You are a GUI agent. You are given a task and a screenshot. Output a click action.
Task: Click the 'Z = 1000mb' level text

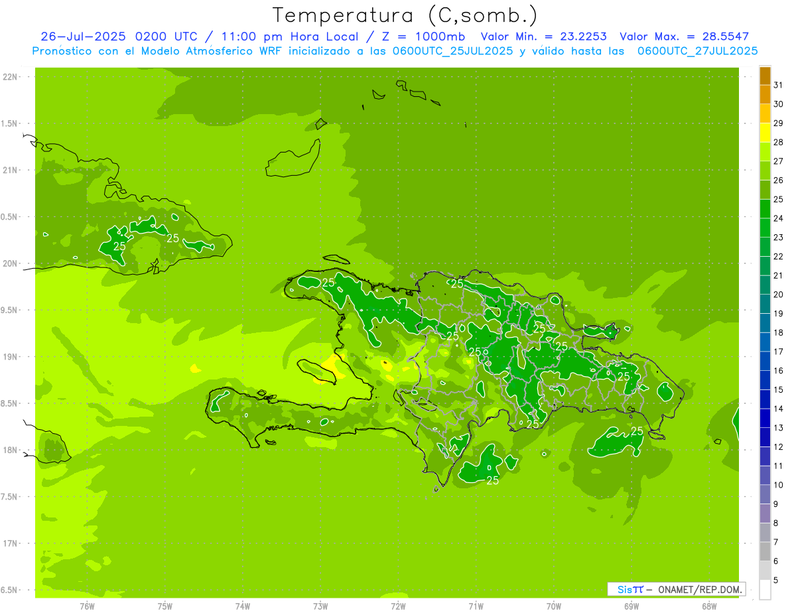[x=425, y=36]
